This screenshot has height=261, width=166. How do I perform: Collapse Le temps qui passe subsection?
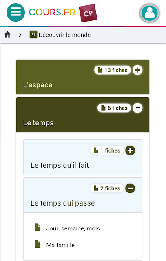click(130, 188)
